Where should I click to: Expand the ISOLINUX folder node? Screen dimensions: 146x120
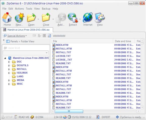(x=9, y=73)
